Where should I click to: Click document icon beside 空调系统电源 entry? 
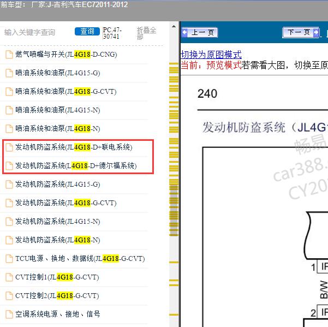pyautogui.click(x=9, y=314)
